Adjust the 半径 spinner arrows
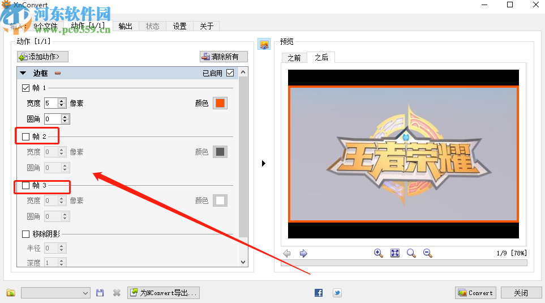The image size is (545, 303). [x=62, y=248]
